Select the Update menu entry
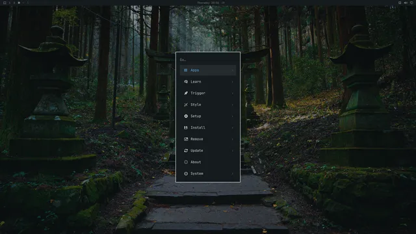 [208, 150]
